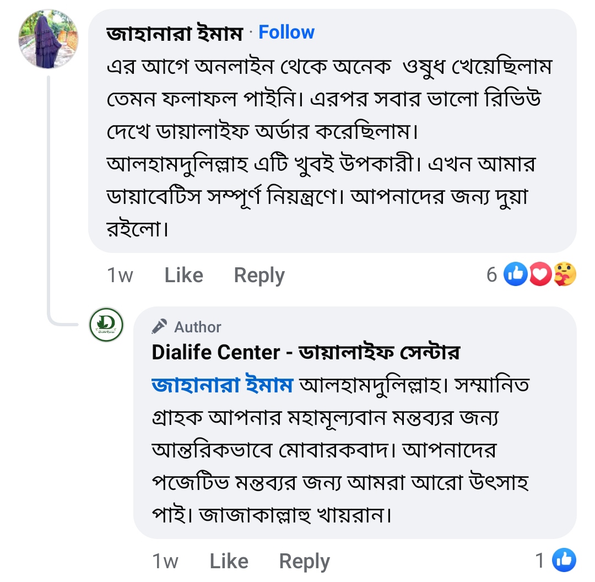Follow জাহানারা ইমাম
The image size is (595, 582).
pyautogui.click(x=286, y=33)
